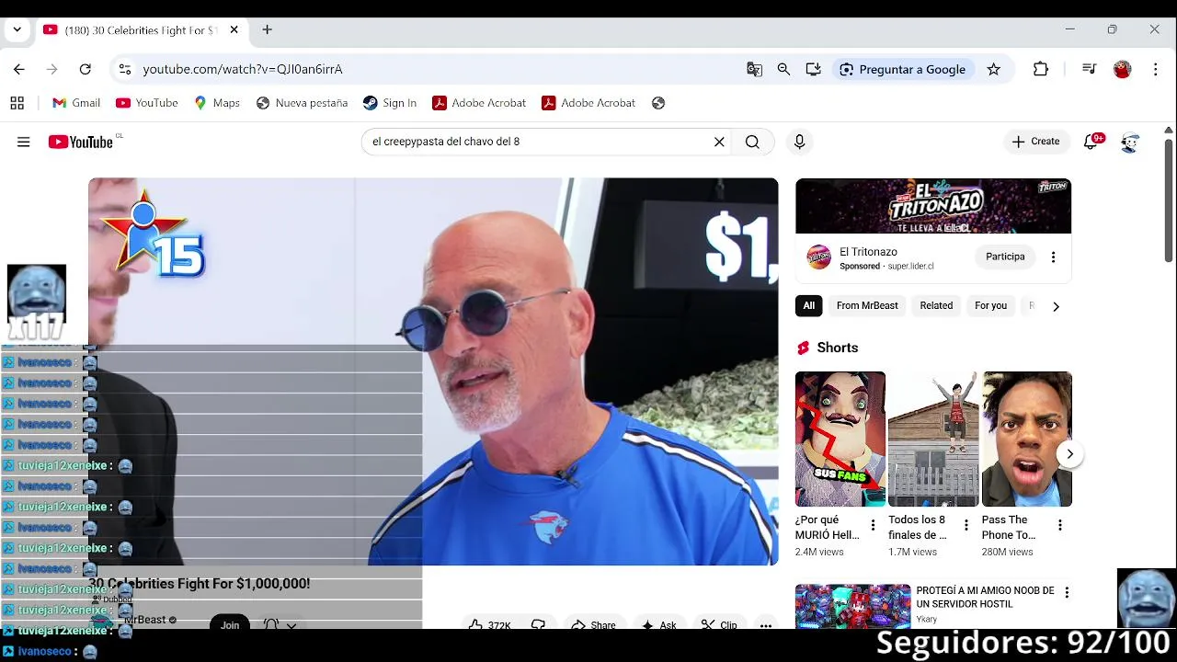Open the bookmarks apps grid icon
1177x662 pixels.
point(17,103)
